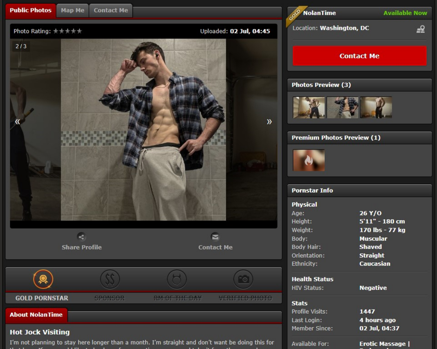This screenshot has width=437, height=349.
Task: Click the Share Profile icon
Action: tap(81, 237)
